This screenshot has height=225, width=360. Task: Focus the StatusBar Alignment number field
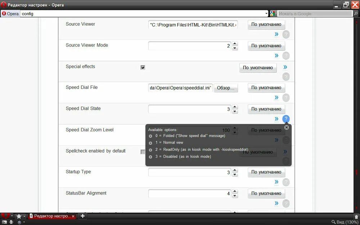click(190, 193)
